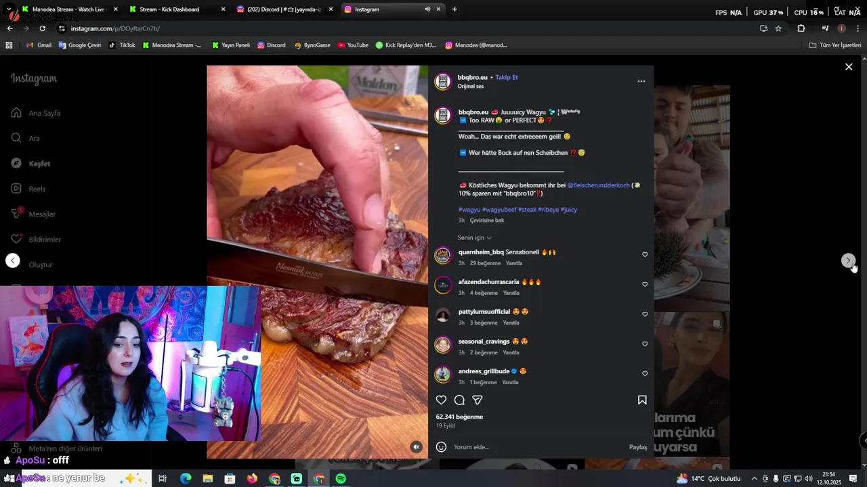Reply to the afazendachurrascaria comment via 'Yanıtla'

click(511, 293)
